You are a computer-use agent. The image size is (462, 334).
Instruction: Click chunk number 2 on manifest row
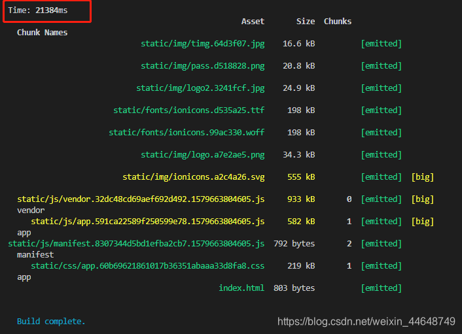click(349, 244)
